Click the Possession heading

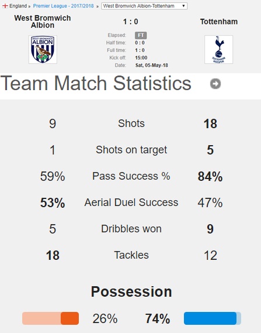pyautogui.click(x=131, y=291)
